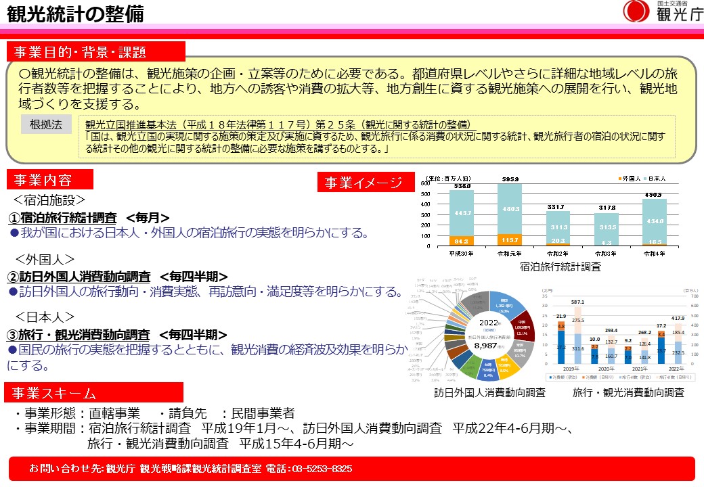Toggle the 消費額（宿泊） legend entry
The height and width of the screenshot is (487, 704).
(563, 376)
